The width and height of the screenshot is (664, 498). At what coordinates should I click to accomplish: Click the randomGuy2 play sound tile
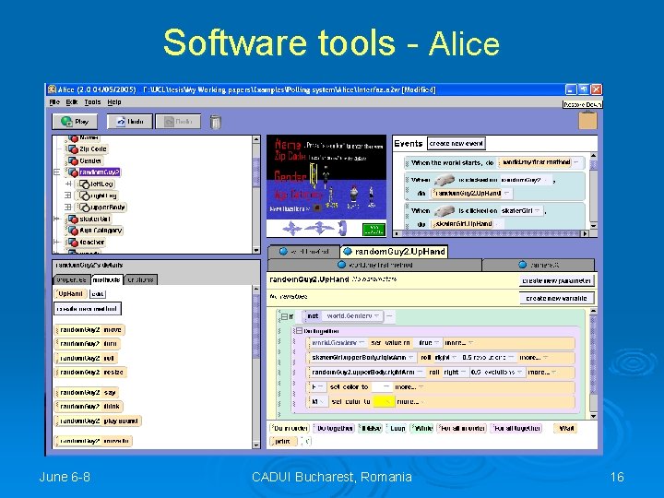point(98,421)
